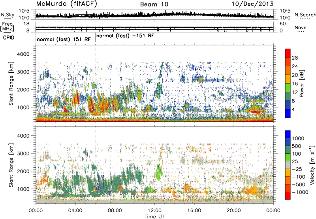Click the '28' Power colorbar tick value
The image size is (316, 219).
click(295, 58)
